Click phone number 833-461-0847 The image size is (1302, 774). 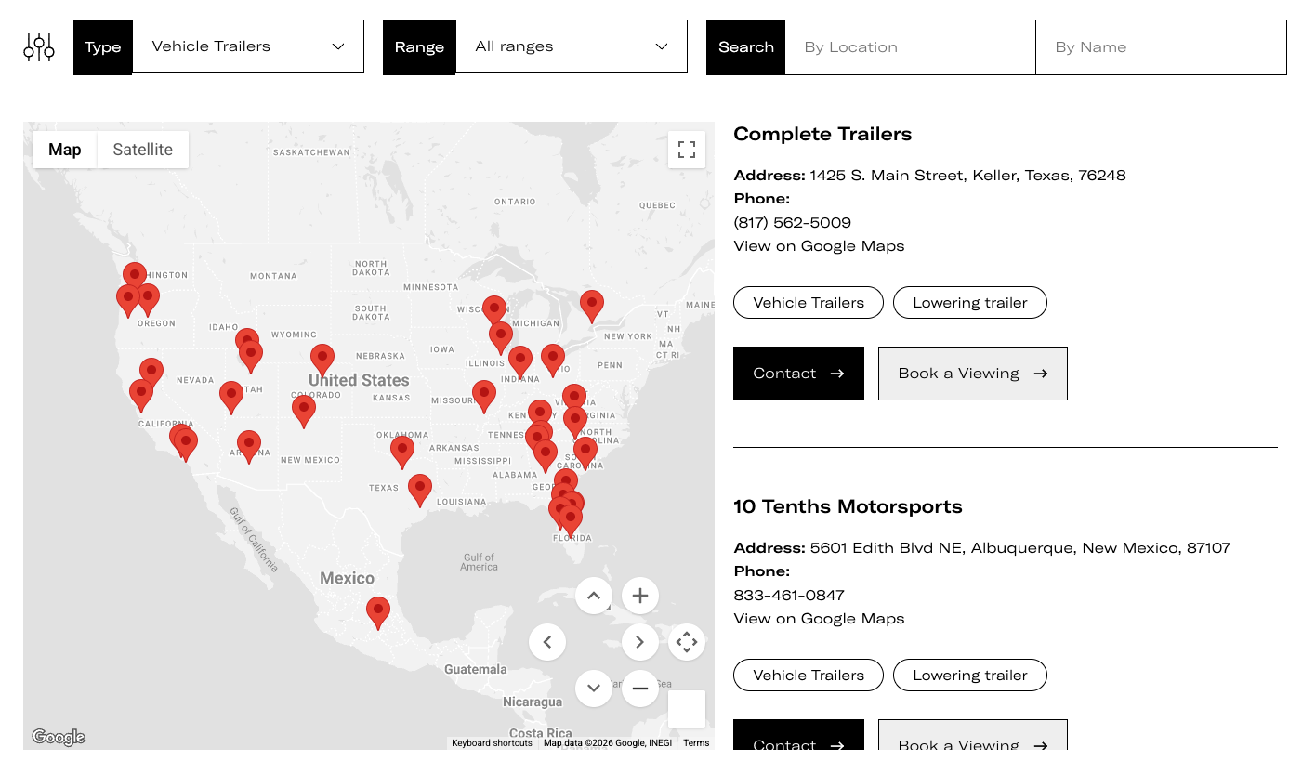click(789, 596)
